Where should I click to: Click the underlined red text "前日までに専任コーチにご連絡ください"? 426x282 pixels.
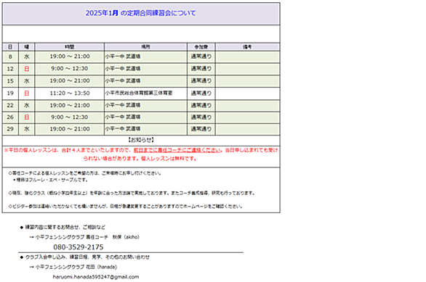pyautogui.click(x=177, y=150)
